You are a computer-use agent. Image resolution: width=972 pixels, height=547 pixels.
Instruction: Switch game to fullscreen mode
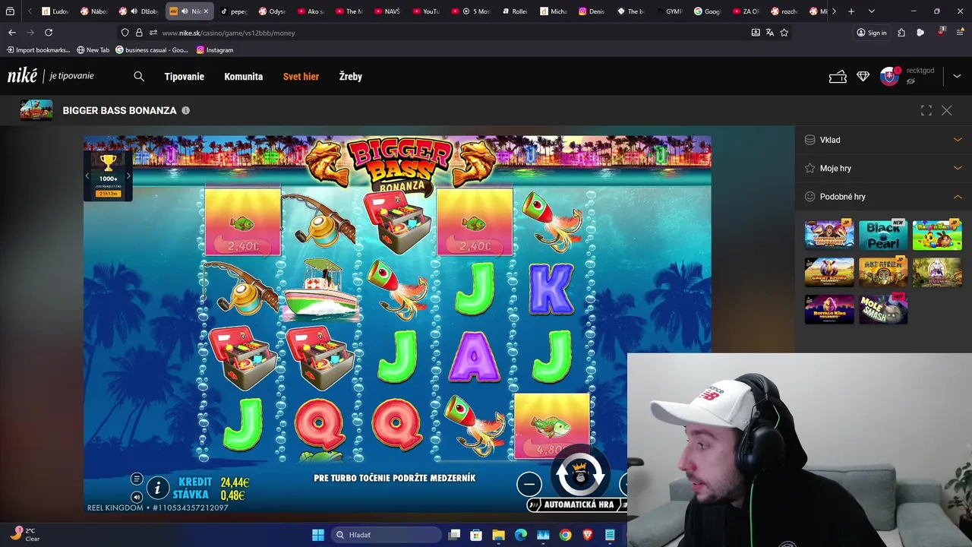[926, 111]
